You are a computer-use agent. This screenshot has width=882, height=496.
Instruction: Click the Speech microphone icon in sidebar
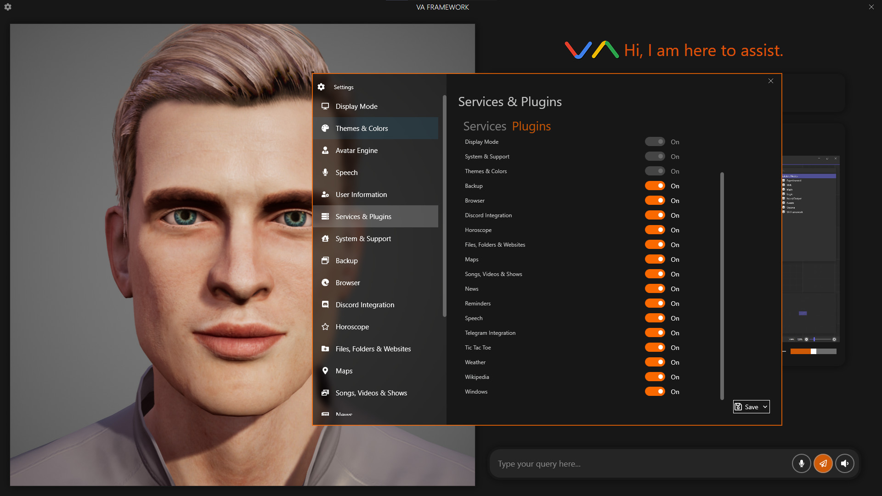click(x=325, y=172)
